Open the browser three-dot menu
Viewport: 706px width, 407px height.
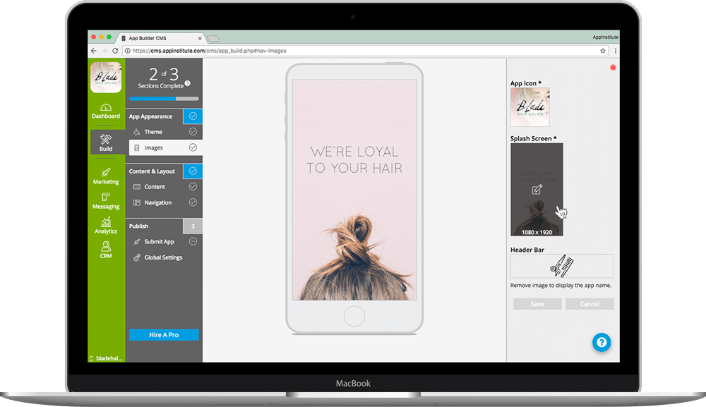pyautogui.click(x=615, y=51)
